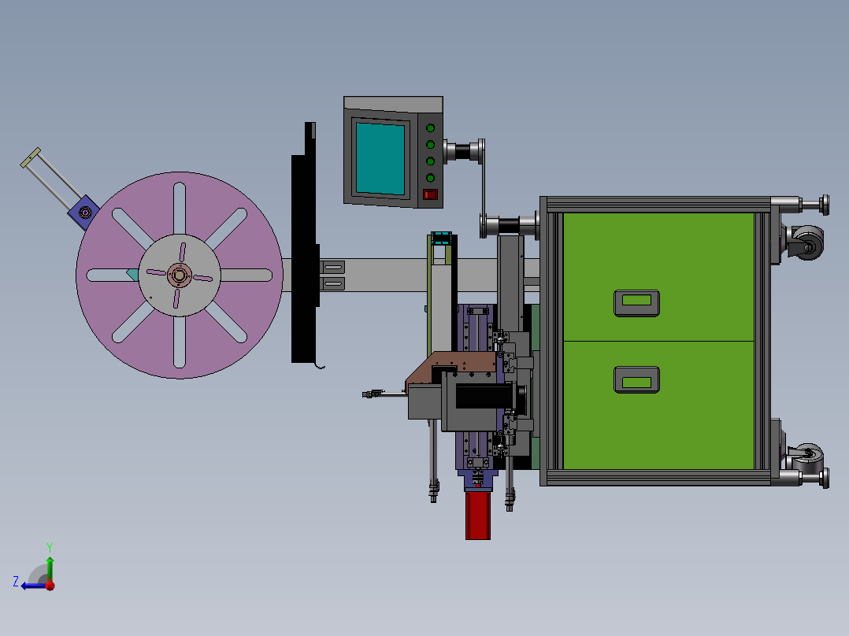The height and width of the screenshot is (636, 849).
Task: Click the lower green drawer handle
Action: click(x=636, y=379)
